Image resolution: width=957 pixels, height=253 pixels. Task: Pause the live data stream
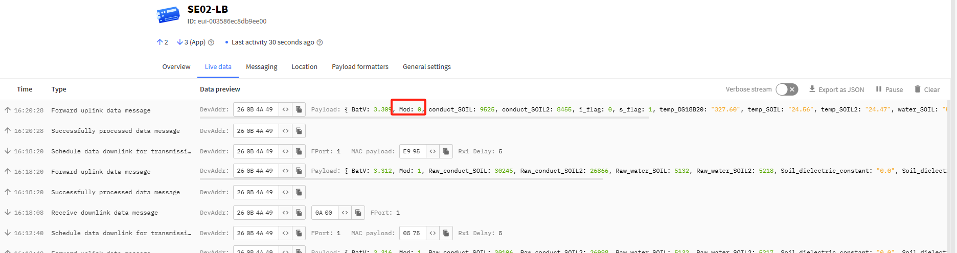point(890,89)
